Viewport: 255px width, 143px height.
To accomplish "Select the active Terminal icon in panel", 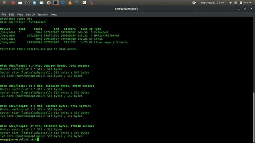I will (x=56, y=3).
